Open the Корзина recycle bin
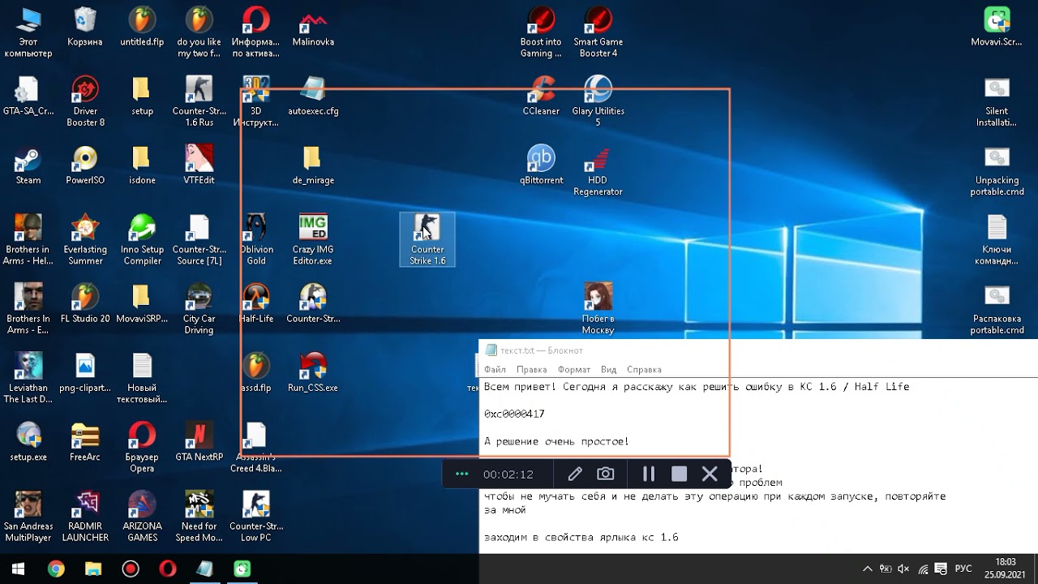The width and height of the screenshot is (1038, 584). click(x=85, y=28)
